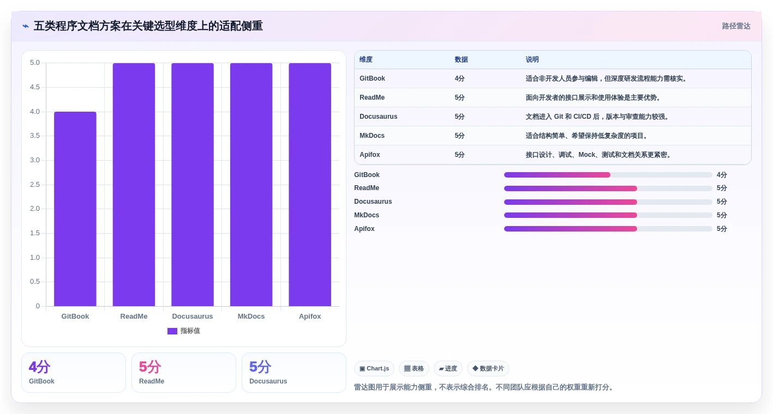Select the Chart.js tag chip
This screenshot has width=773, height=414.
coord(374,369)
